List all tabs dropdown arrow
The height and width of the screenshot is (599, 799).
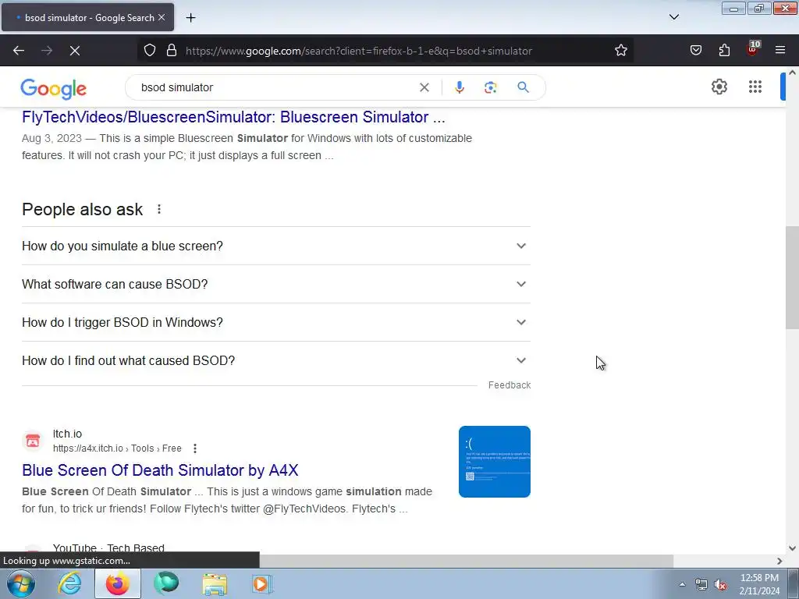[x=673, y=17]
